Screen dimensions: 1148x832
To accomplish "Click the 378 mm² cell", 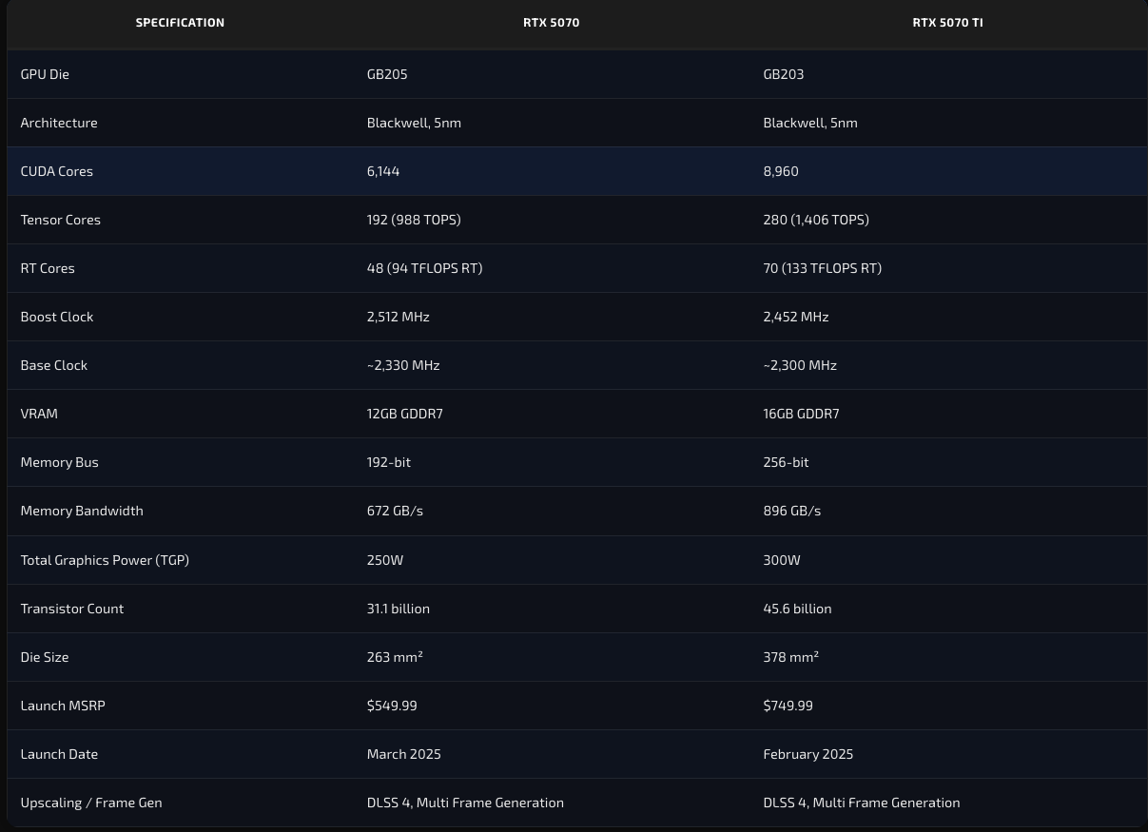I will [791, 657].
